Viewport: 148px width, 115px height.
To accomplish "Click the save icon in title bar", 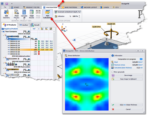I will [x=7, y=4].
